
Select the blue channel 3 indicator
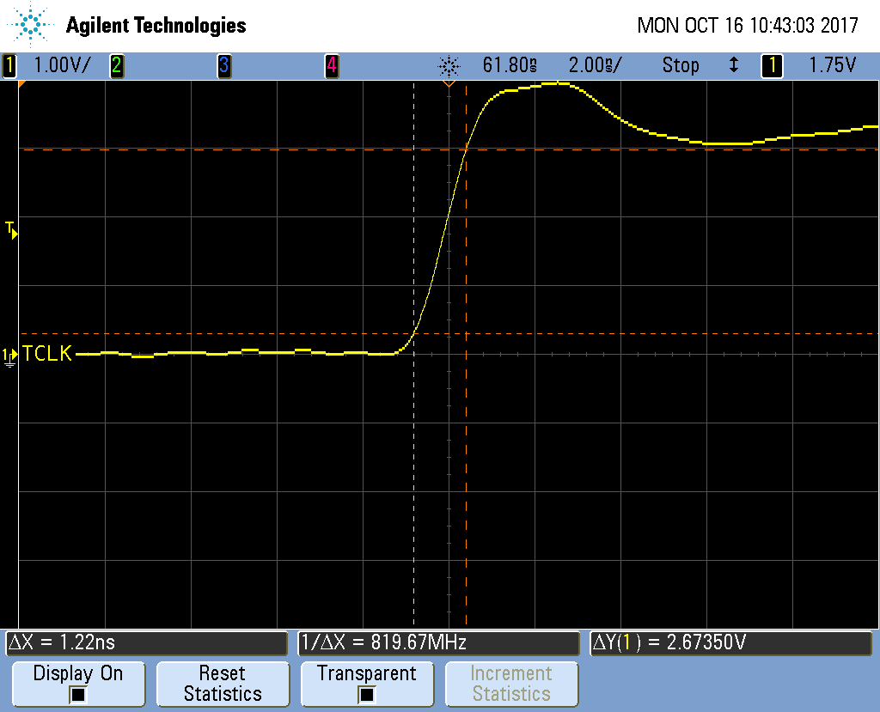(223, 65)
